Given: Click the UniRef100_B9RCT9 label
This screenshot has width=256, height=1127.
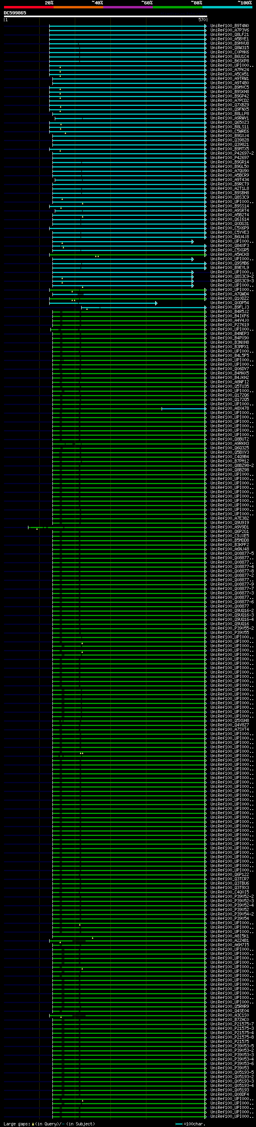Looking at the screenshot, I should click(230, 184).
